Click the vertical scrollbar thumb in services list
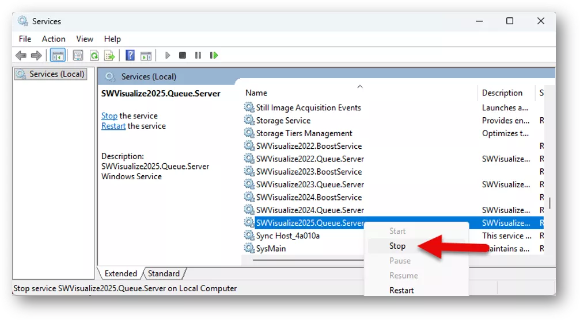Image resolution: width=580 pixels, height=320 pixels. 549,203
